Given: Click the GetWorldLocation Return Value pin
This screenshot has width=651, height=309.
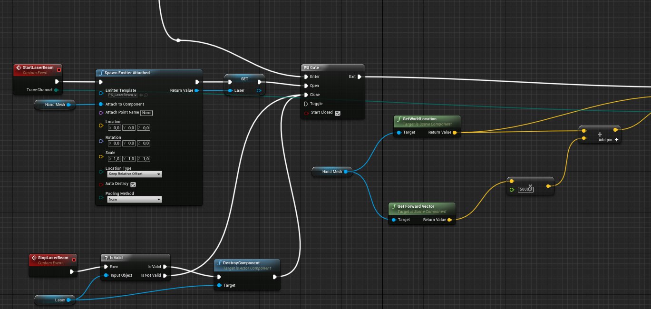Looking at the screenshot, I should (x=455, y=133).
